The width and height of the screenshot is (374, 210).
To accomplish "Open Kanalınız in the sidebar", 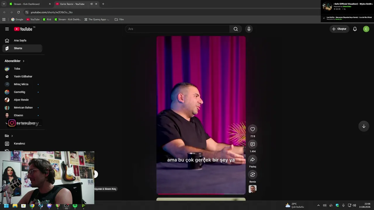I will coord(22,143).
